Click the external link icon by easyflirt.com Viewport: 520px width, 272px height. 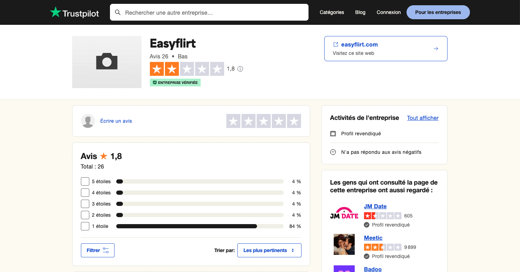point(336,44)
